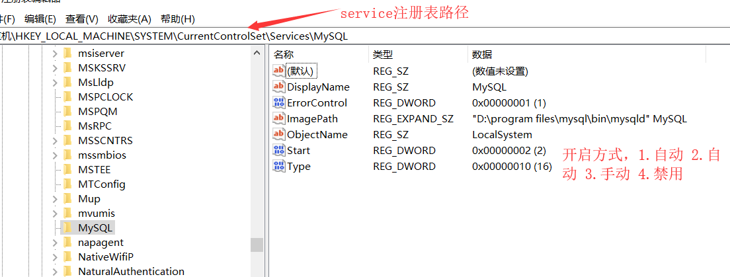Click the DWORD icon of Start
730x277 pixels.
(278, 150)
